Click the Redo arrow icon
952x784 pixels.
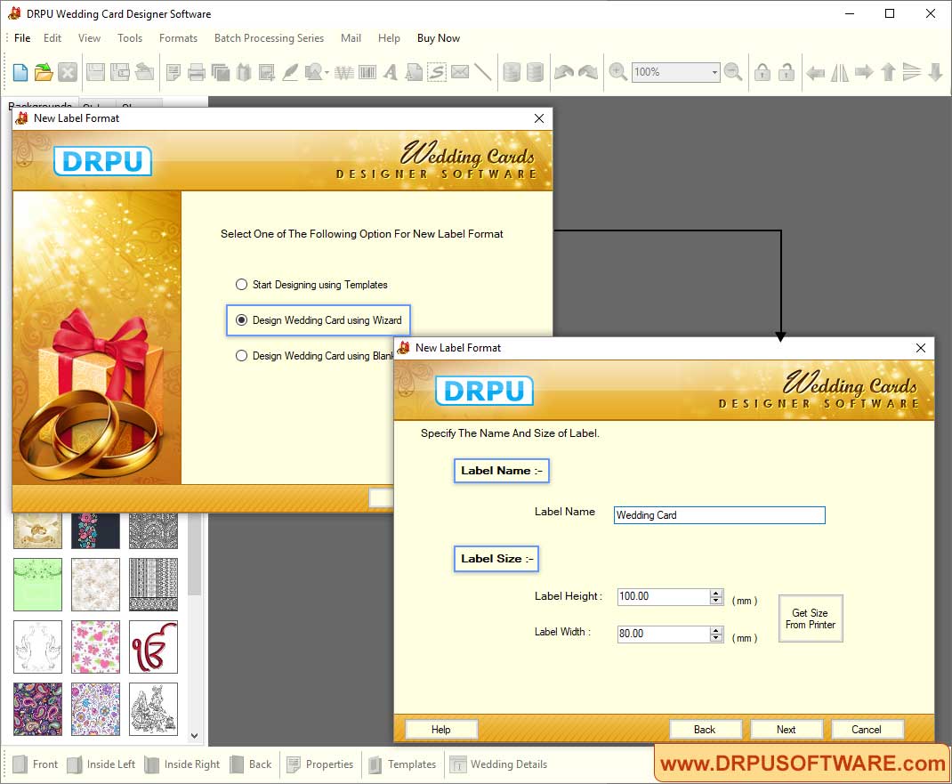pyautogui.click(x=588, y=72)
